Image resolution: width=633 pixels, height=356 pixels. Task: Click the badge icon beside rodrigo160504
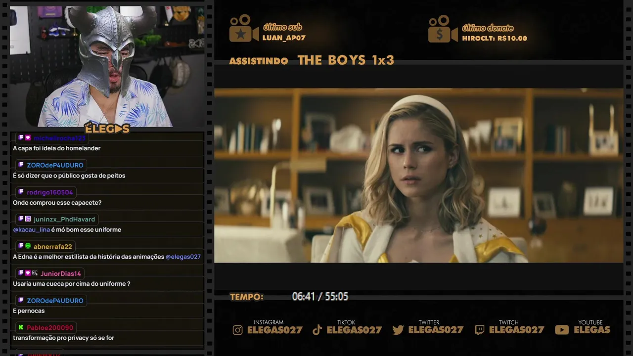21,192
